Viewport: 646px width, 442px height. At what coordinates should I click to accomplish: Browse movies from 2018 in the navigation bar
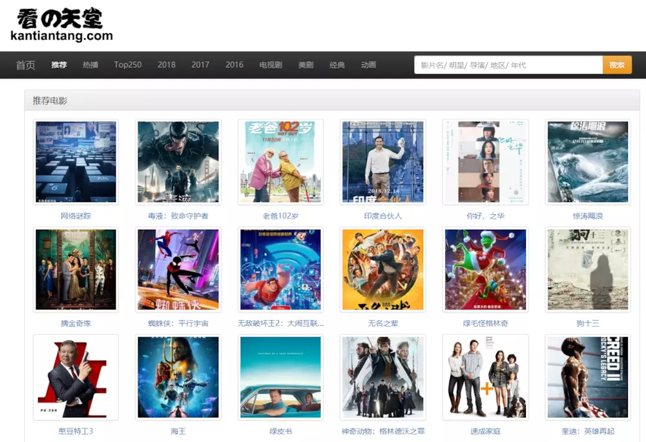167,65
